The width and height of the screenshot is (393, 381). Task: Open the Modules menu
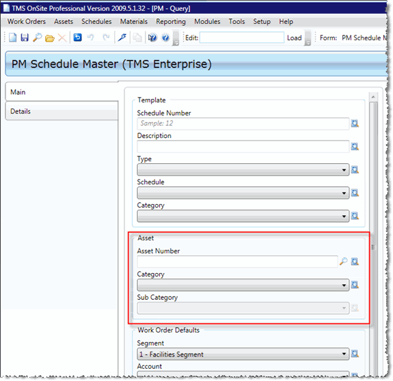click(207, 22)
